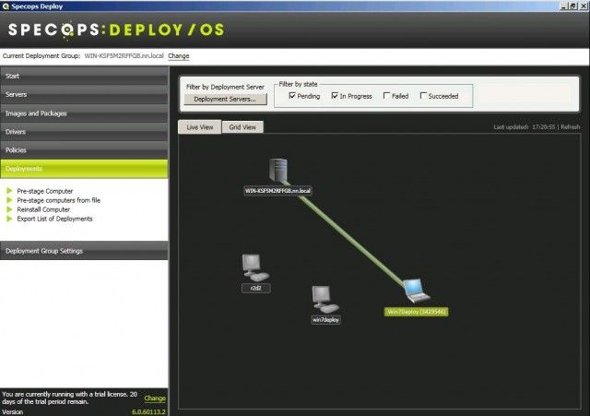Enable the Failed state checkbox
The width and height of the screenshot is (590, 416).
[386, 96]
